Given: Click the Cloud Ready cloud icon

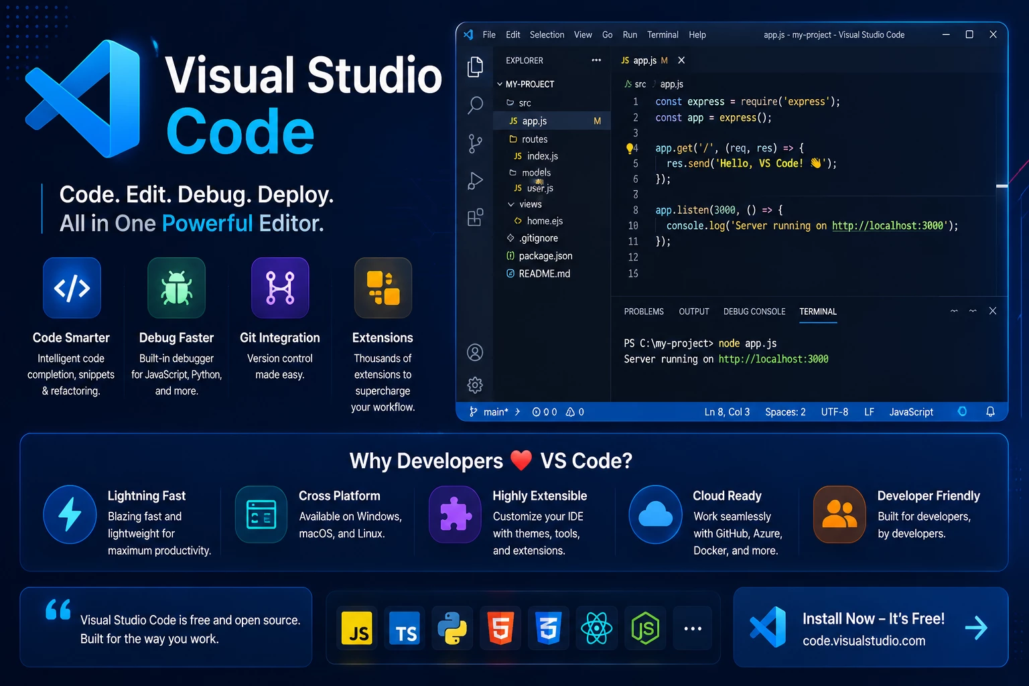Looking at the screenshot, I should point(655,514).
